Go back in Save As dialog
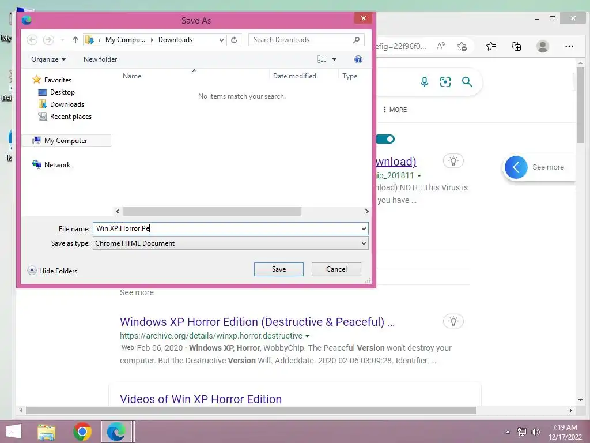 [x=32, y=40]
